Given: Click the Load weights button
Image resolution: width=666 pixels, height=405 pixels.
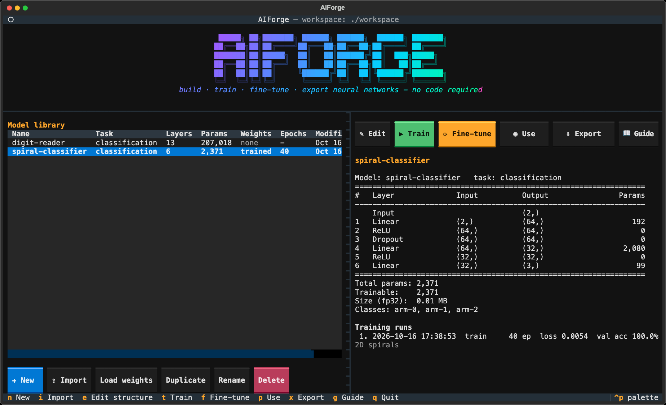Looking at the screenshot, I should coord(126,380).
